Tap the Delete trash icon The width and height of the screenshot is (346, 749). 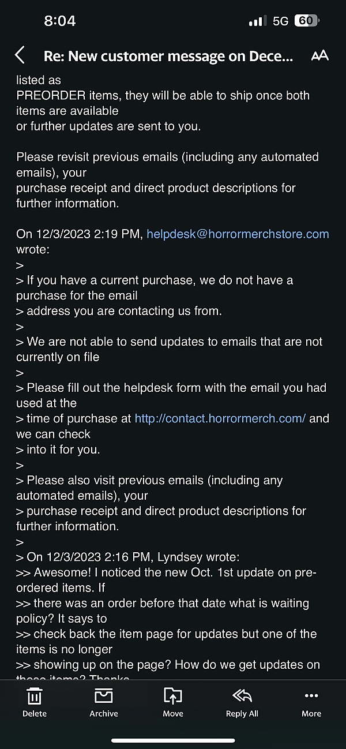[35, 696]
